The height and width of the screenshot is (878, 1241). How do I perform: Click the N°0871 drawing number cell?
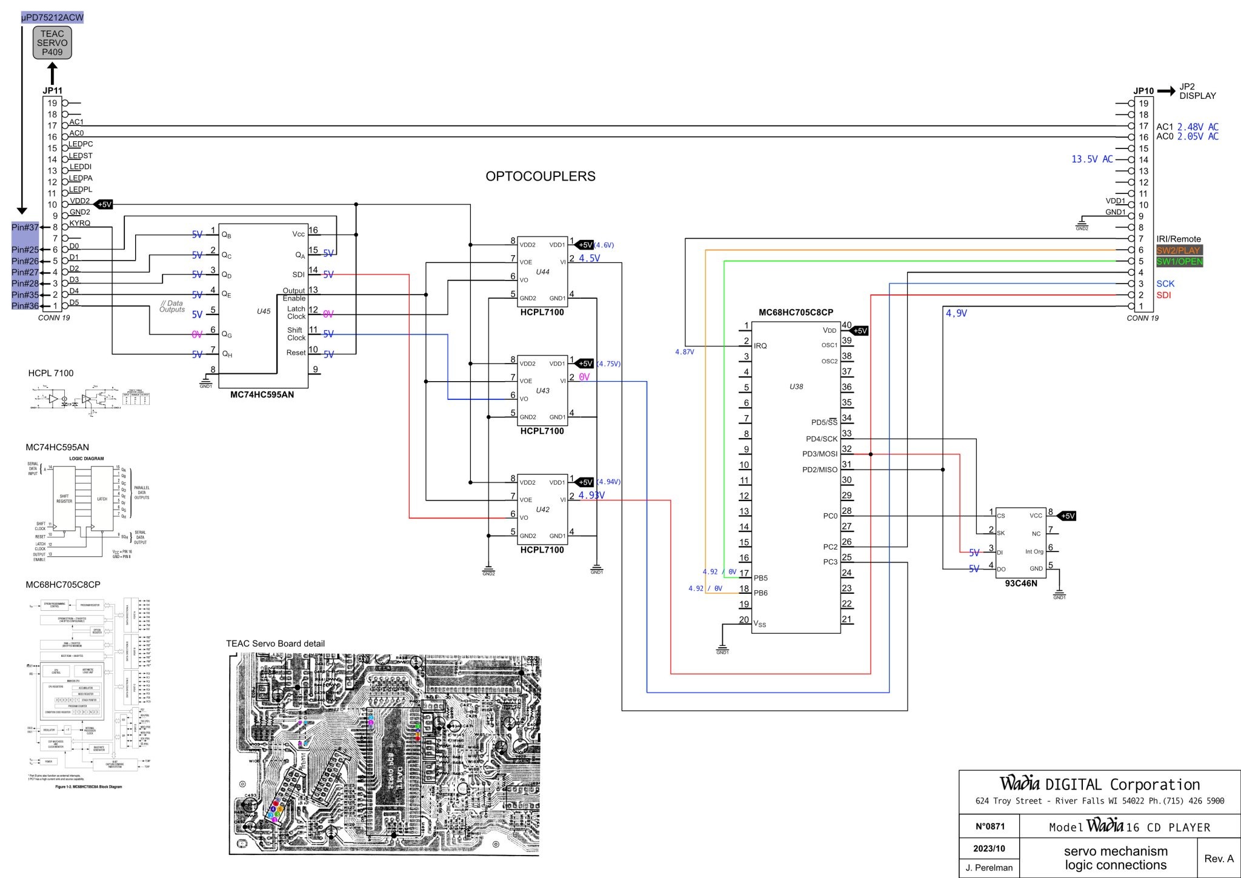[990, 826]
